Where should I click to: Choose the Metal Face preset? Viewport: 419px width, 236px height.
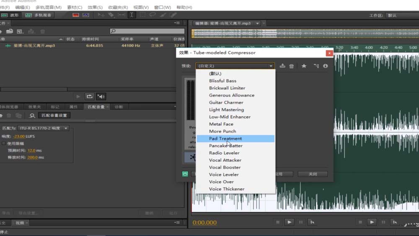click(x=235, y=124)
